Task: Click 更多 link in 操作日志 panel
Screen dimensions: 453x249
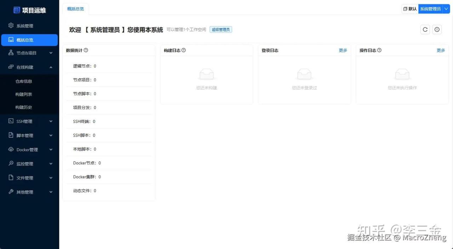Action: click(x=441, y=50)
